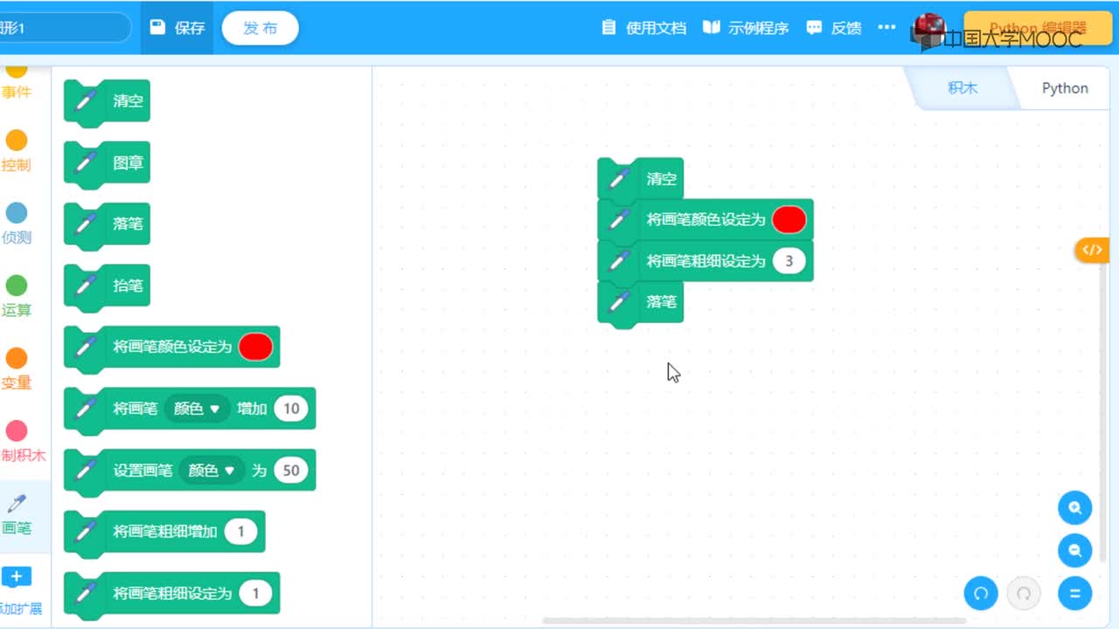The image size is (1119, 629).
Task: Click the 画笔 pen category icon
Action: pos(17,504)
